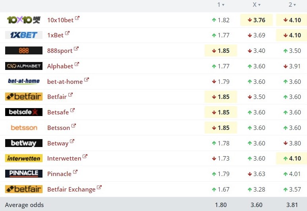Screen dimensions: 307x211
Task: Sort by column 2 dropdown arrow
Action: point(295,5)
